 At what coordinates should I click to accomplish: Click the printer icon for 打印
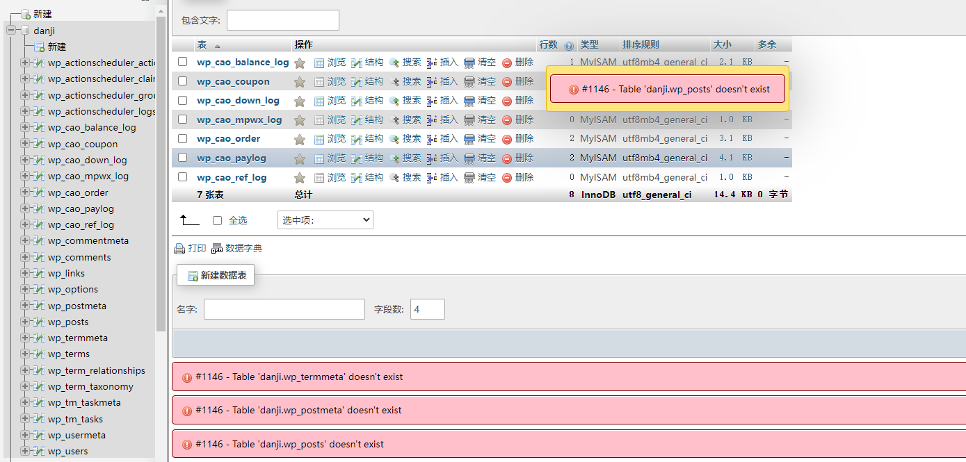pyautogui.click(x=179, y=249)
